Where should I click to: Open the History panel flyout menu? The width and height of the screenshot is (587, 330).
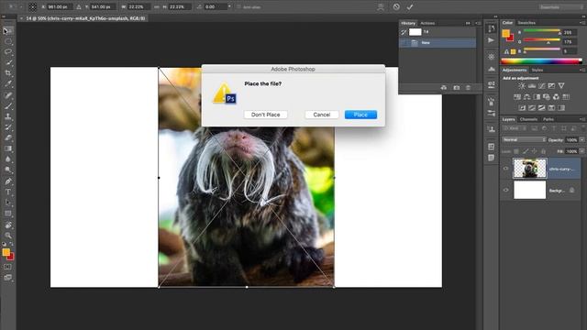tap(478, 23)
